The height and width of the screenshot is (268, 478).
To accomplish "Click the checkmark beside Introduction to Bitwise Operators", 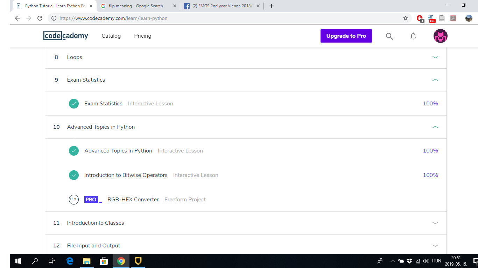I will tap(74, 175).
